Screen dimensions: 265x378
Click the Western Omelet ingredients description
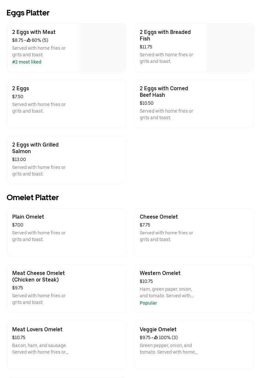pos(166,292)
